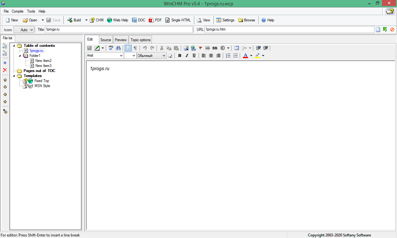Screen dimensions: 397x238
Task: Move the selected item down
Action: pos(5,87)
